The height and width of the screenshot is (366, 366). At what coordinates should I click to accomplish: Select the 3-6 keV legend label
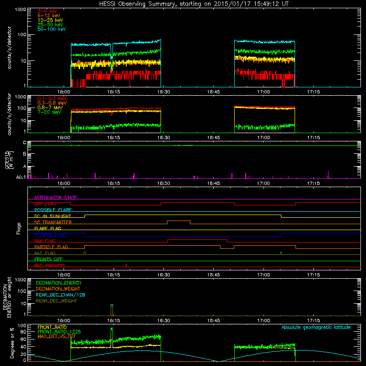click(x=47, y=11)
